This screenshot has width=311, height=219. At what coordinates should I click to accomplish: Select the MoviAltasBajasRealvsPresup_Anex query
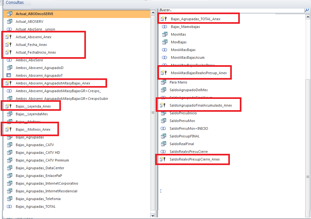point(199,73)
